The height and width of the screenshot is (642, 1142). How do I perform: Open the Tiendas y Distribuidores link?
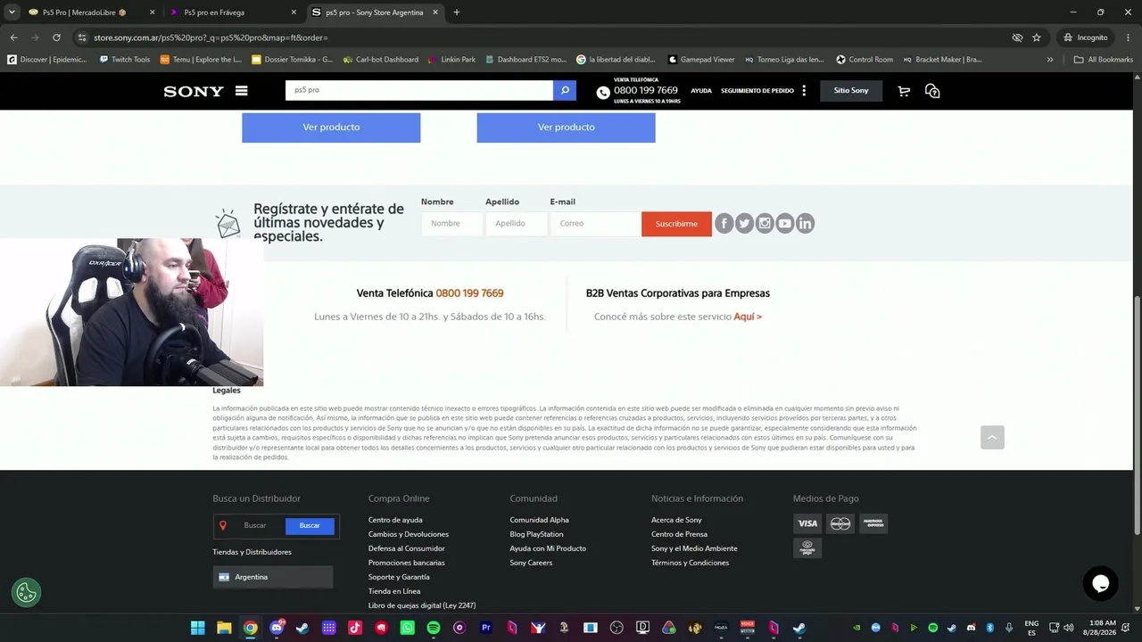tap(252, 552)
